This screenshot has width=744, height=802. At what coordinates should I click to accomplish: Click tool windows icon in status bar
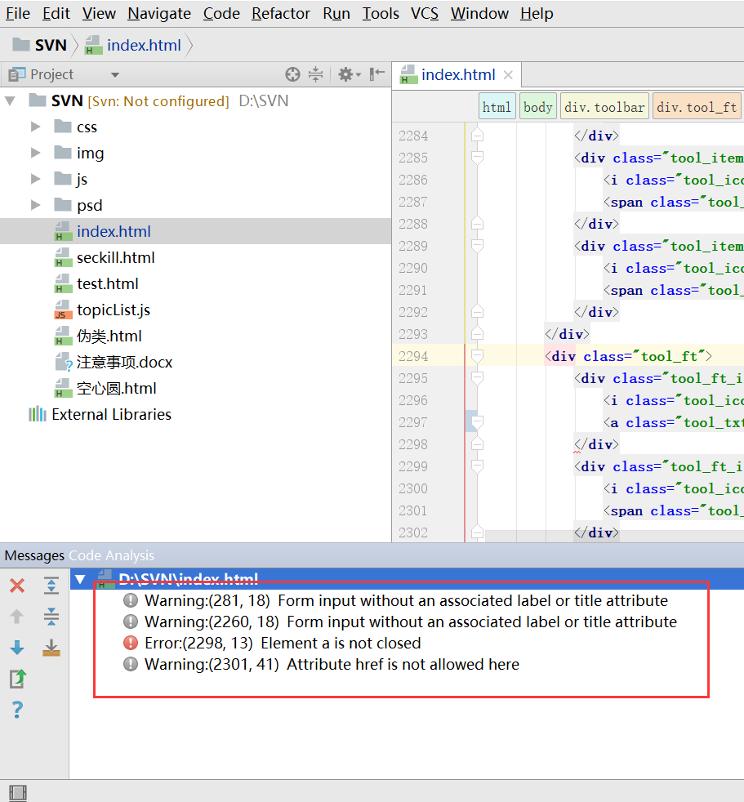pos(18,793)
